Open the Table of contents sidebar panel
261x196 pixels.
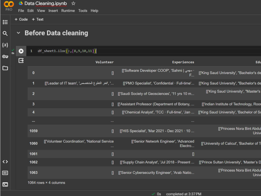point(5,22)
